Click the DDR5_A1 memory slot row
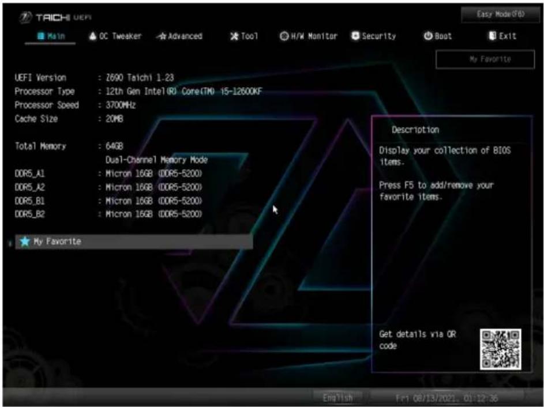The image size is (544, 407). pos(108,174)
